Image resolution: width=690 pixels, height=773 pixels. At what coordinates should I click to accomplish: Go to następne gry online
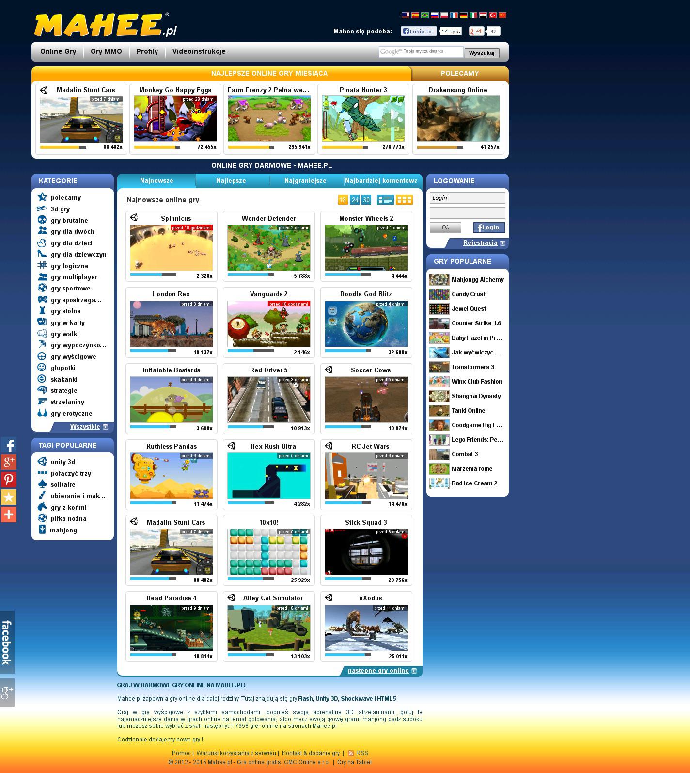point(378,671)
